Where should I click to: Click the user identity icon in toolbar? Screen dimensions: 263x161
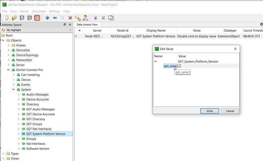point(85,18)
